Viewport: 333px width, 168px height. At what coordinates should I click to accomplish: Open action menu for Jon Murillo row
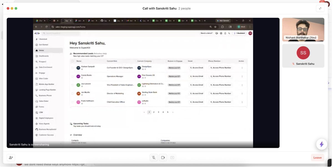click(x=242, y=94)
